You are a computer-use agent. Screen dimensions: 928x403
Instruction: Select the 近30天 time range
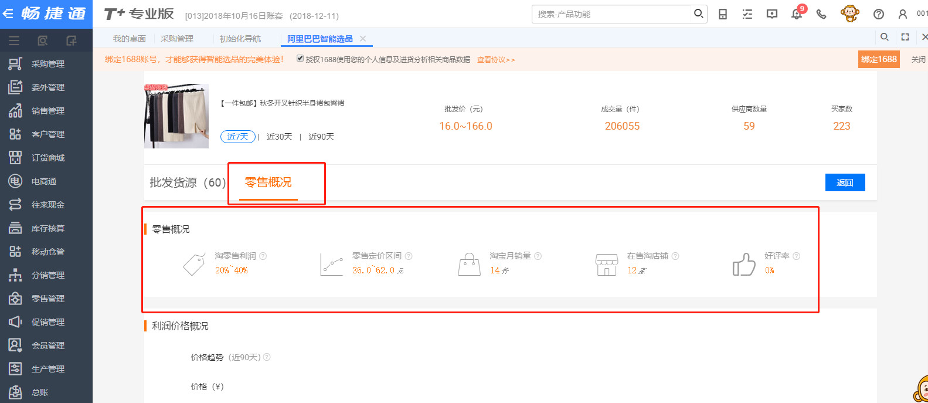pos(279,137)
